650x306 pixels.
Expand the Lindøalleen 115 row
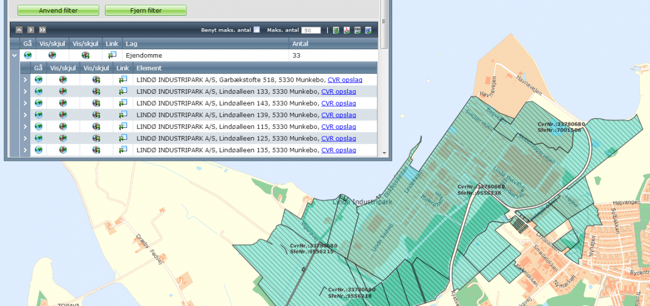click(25, 126)
